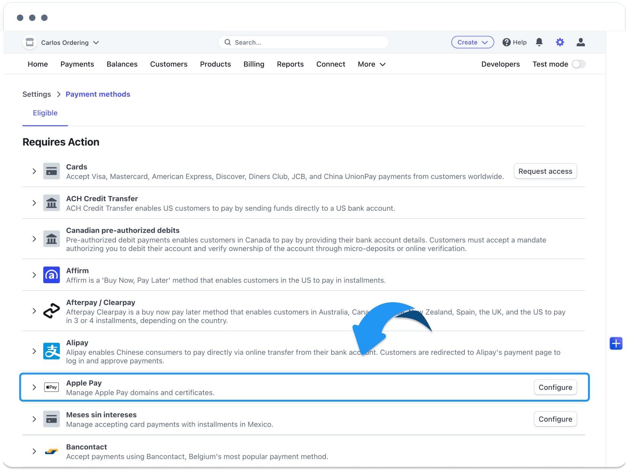Click the Meses sin intereses card icon
Screen dimensions: 629x470
click(52, 419)
